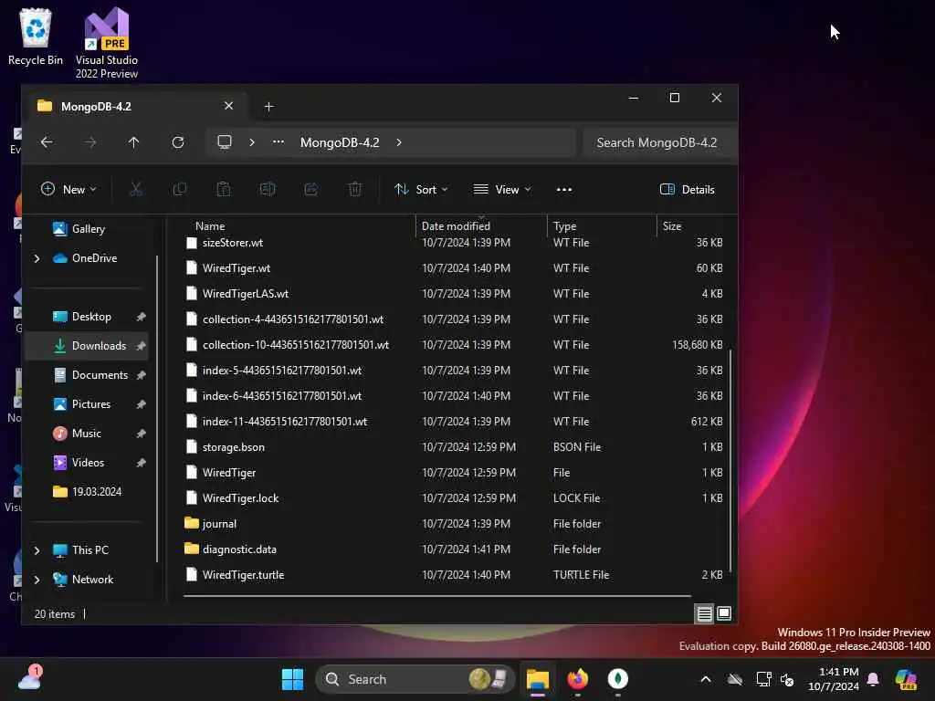Expand the This PC tree node
The height and width of the screenshot is (701, 935).
[37, 550]
